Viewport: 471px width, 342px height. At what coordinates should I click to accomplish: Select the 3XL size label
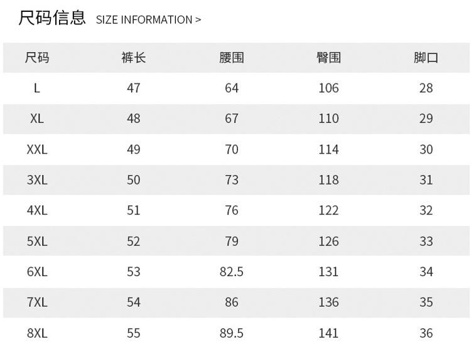(x=37, y=179)
